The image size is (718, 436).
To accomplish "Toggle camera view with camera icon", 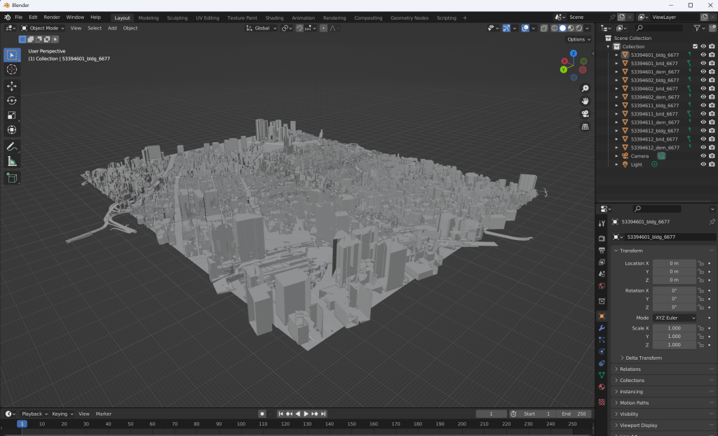I will [x=585, y=113].
